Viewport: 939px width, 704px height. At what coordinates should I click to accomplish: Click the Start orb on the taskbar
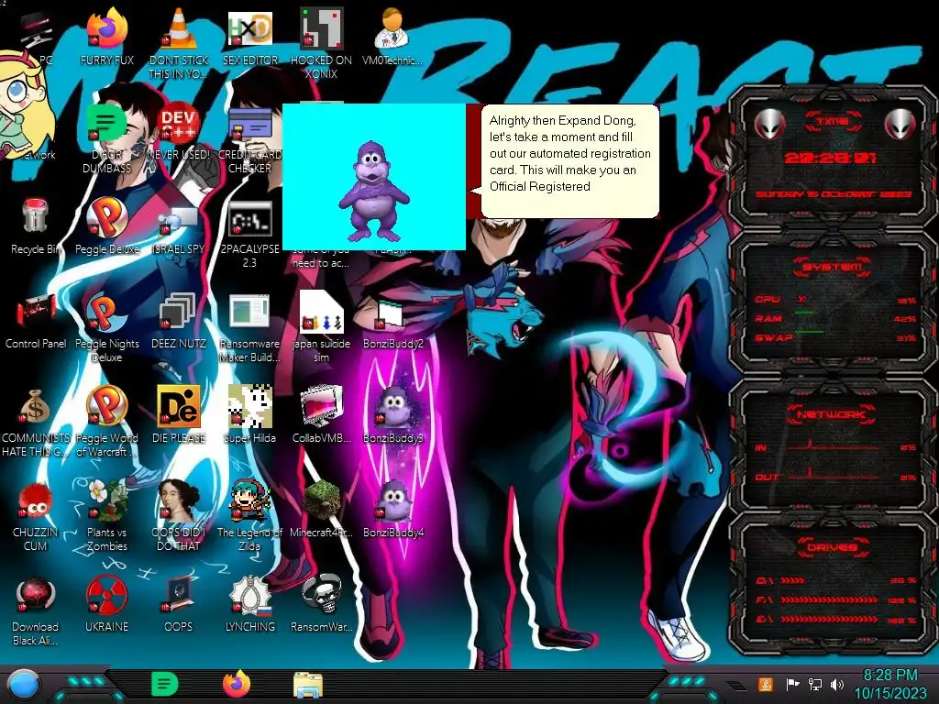pos(23,684)
